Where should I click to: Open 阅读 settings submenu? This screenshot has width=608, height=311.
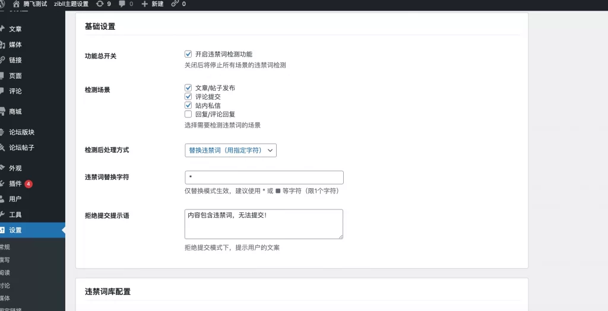(5, 272)
